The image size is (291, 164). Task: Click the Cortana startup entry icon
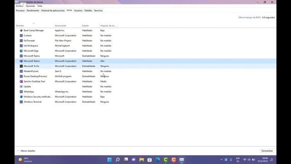[x=21, y=36]
